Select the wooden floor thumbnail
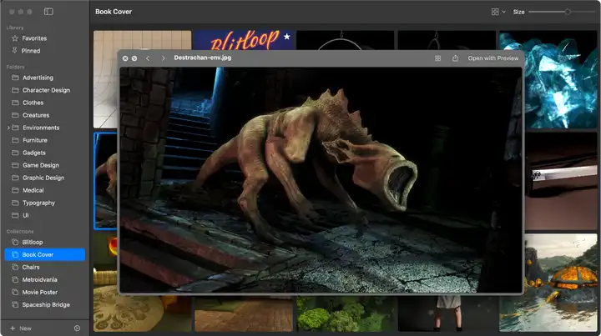601x336 pixels. 244,313
